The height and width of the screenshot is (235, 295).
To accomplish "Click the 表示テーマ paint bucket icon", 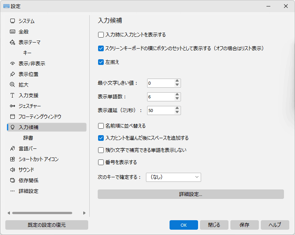I will pos(13,42).
